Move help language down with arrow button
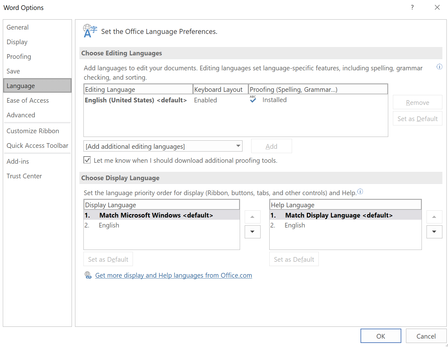 pyautogui.click(x=434, y=232)
